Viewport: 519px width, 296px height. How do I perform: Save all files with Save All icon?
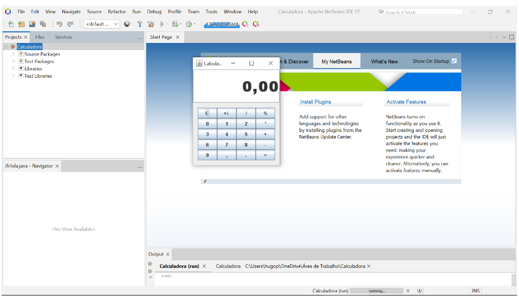(x=43, y=24)
